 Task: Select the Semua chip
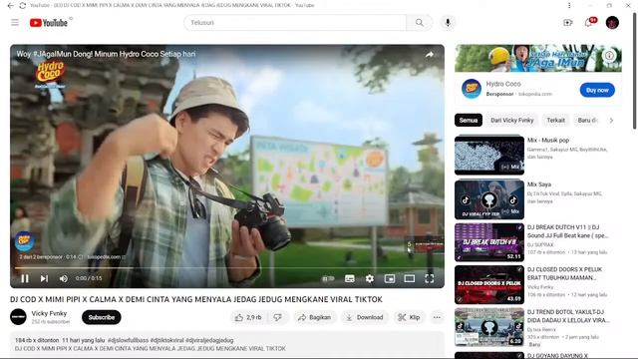469,120
